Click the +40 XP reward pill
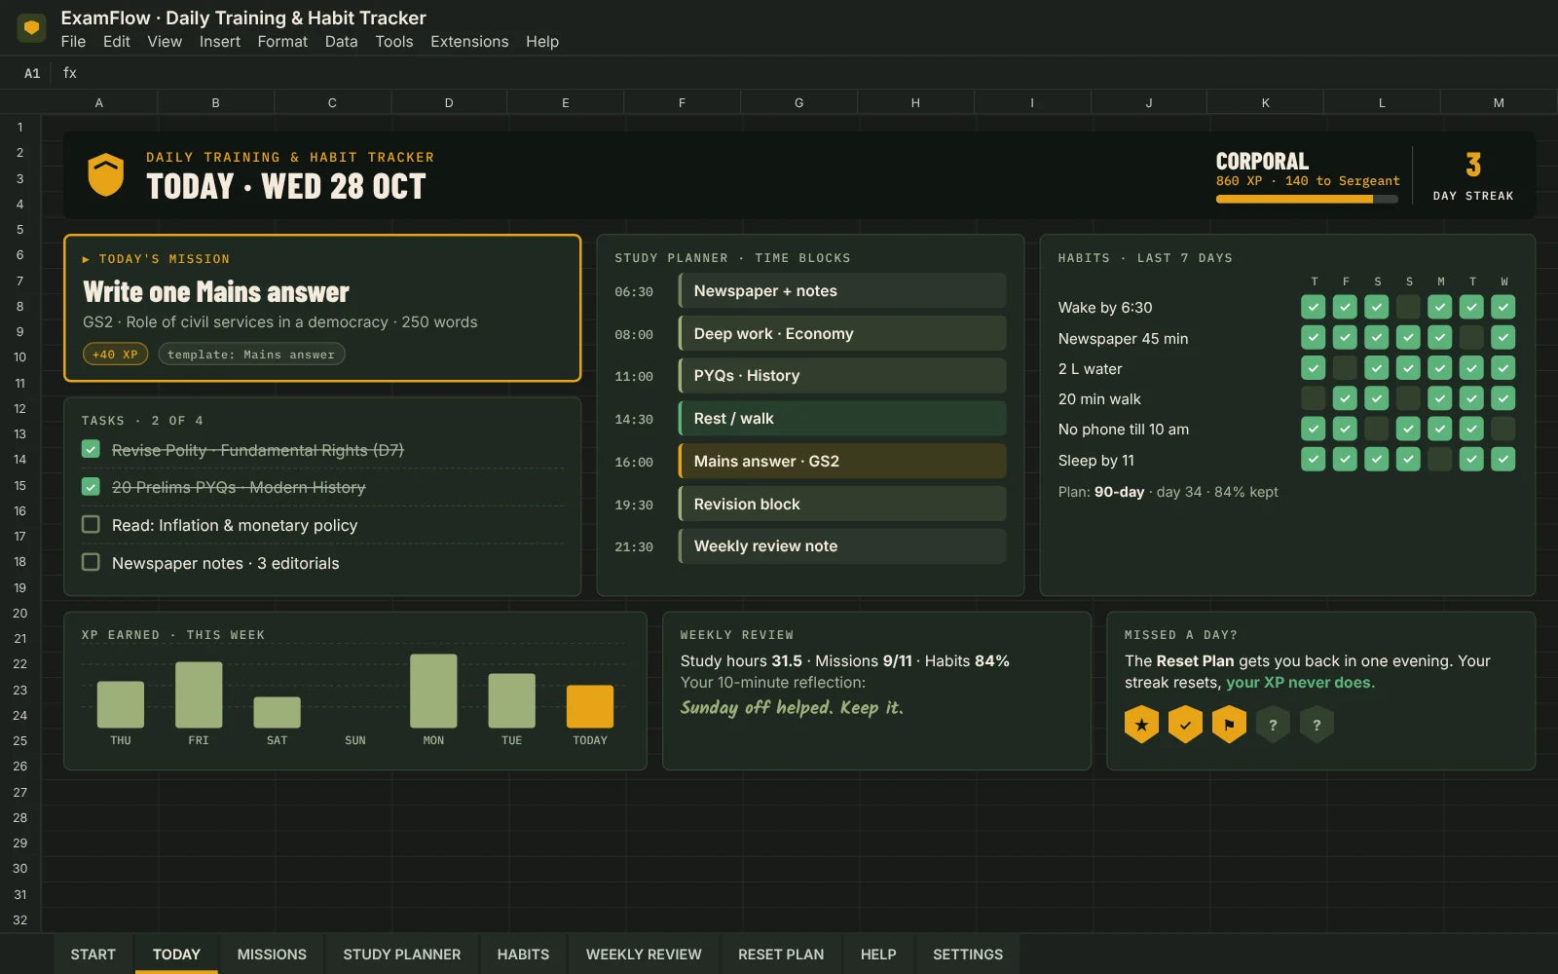 pos(115,355)
